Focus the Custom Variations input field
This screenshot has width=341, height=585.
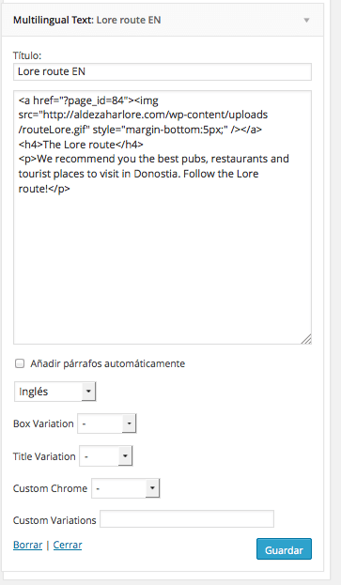tap(187, 519)
